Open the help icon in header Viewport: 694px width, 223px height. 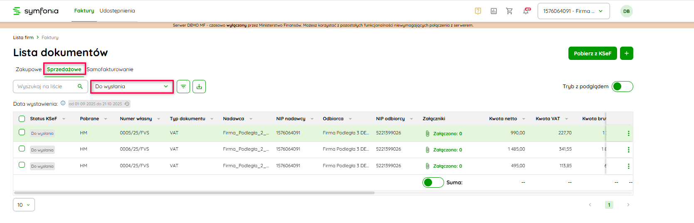[x=478, y=11]
